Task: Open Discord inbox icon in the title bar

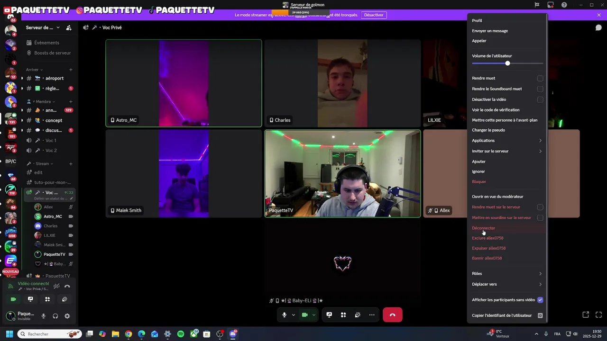Action: [551, 5]
